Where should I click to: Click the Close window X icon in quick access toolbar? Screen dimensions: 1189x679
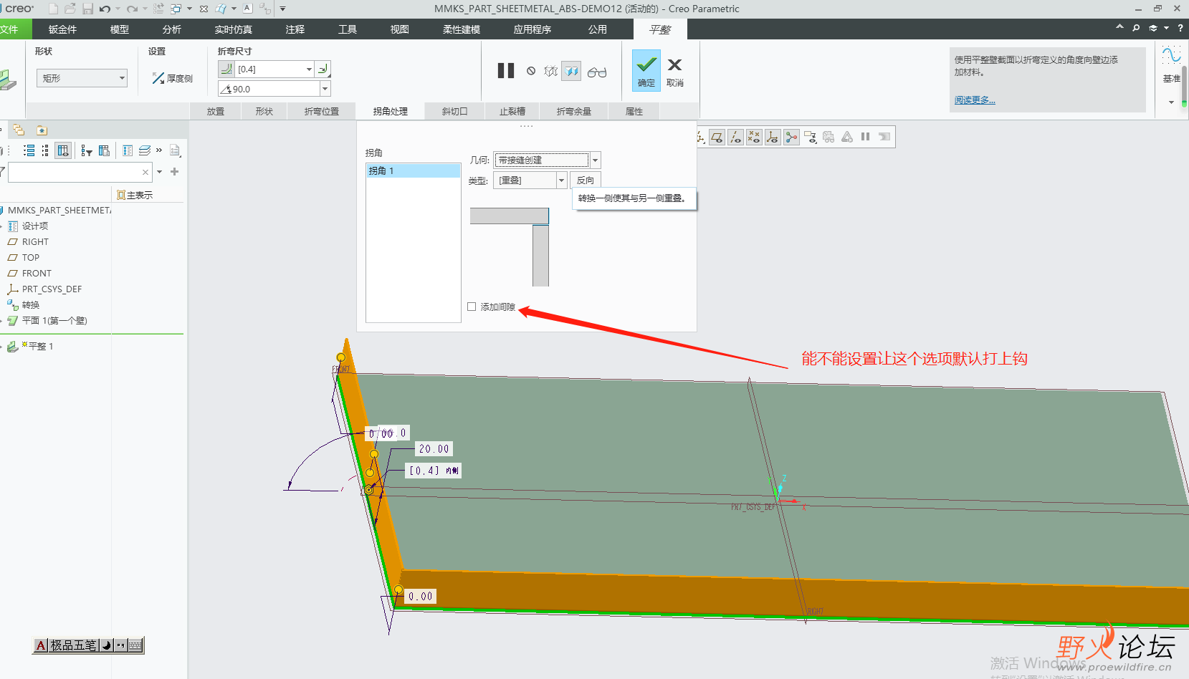point(204,9)
